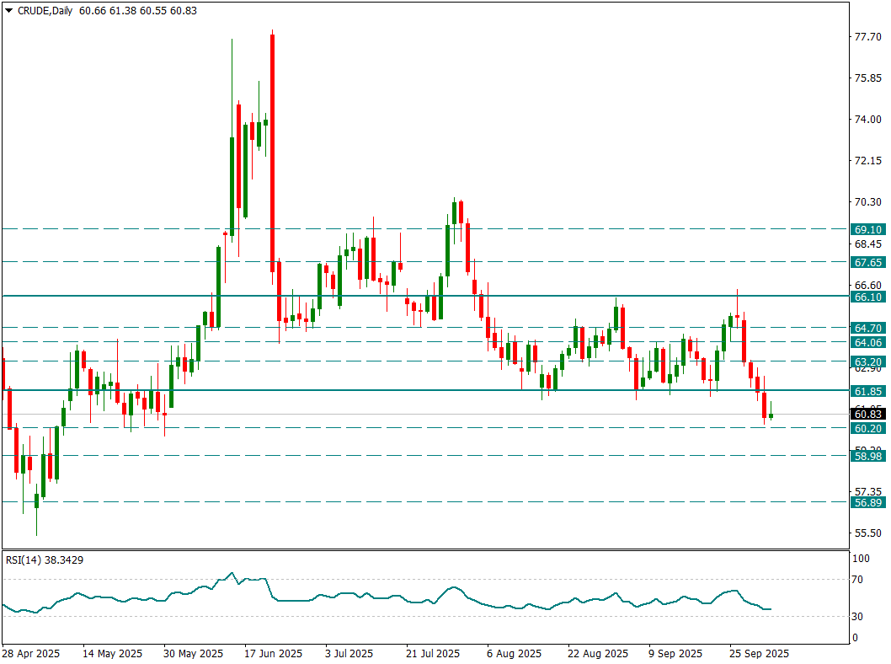Select the tall red candle peaking near 77.70

[x=272, y=152]
